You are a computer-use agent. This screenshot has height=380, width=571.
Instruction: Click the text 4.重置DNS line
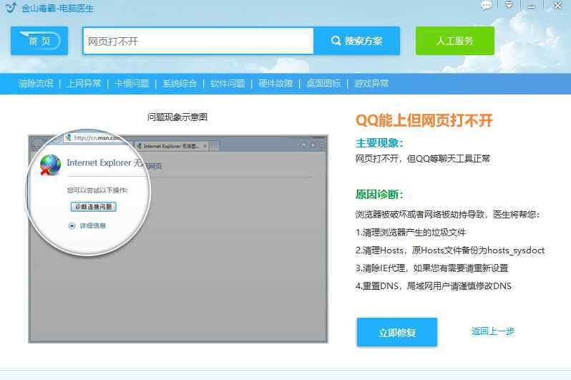pos(434,286)
